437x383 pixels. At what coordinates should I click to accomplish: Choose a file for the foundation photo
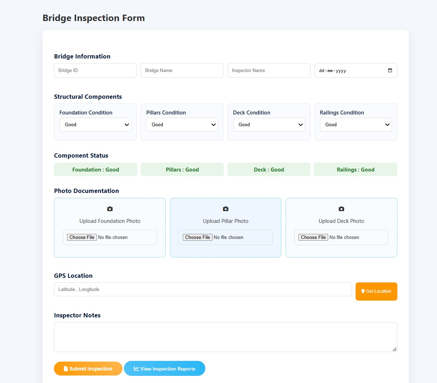coord(82,238)
